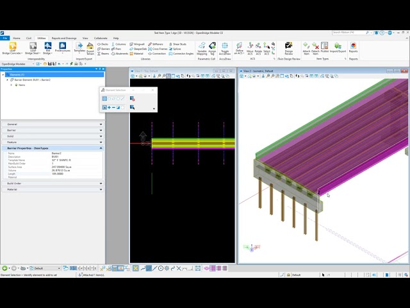Open the Stiffeners library
Viewport: 410px width, 308px height.
(156, 44)
